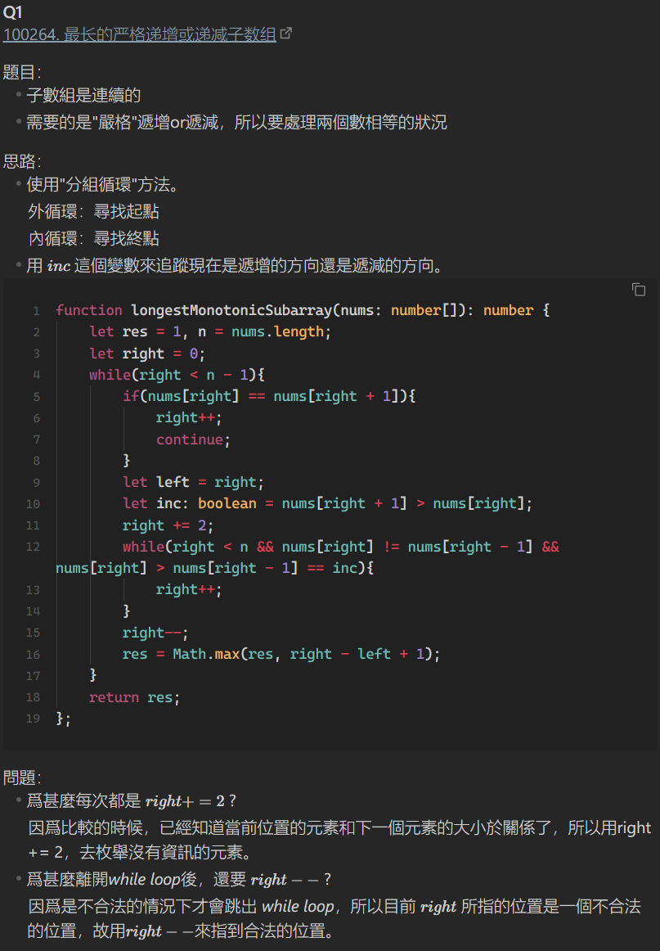Click the external link icon after the problem title
This screenshot has height=951, width=660.
click(x=286, y=34)
